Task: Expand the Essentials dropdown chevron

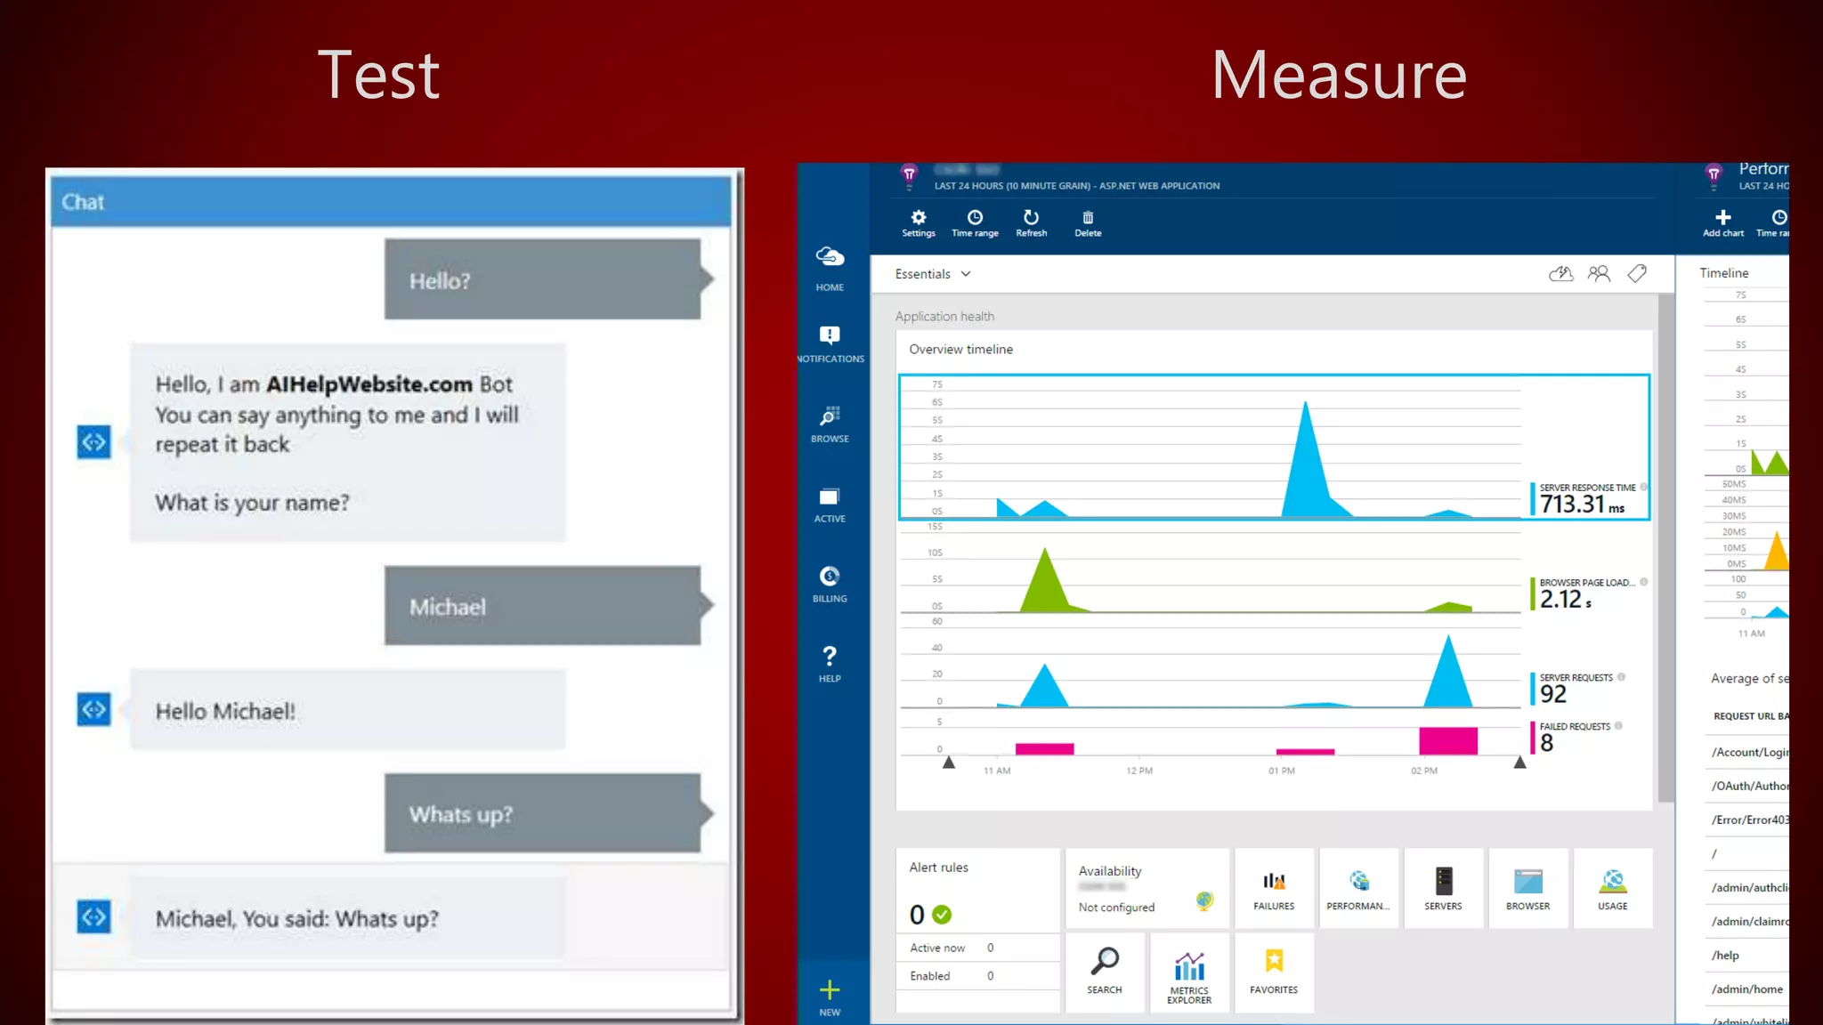Action: 966,274
